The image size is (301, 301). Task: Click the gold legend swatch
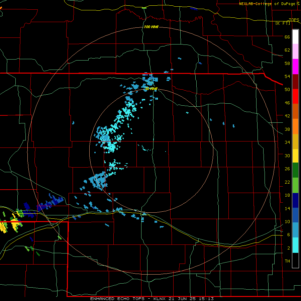coord(295,142)
